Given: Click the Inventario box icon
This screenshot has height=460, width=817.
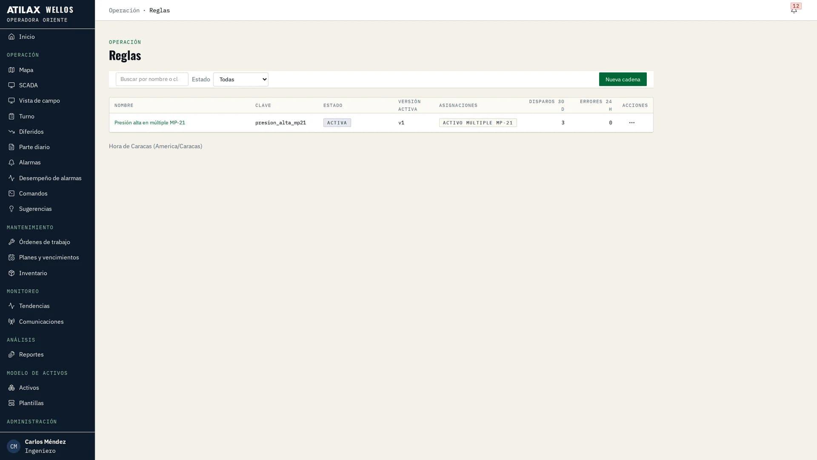Looking at the screenshot, I should 11,273.
